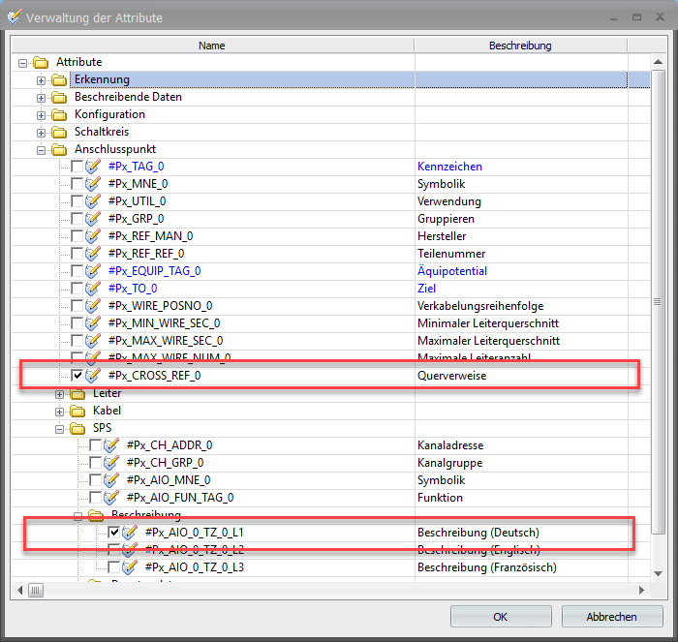Expand the Leiter folder node
678x642 pixels.
pyautogui.click(x=60, y=393)
